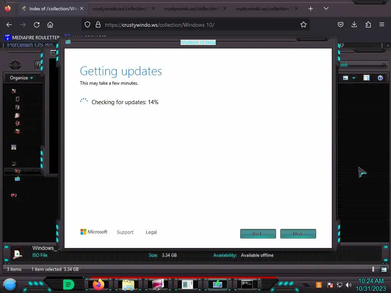
Task: Click Back button in Windows 10 Setup
Action: coord(258,234)
